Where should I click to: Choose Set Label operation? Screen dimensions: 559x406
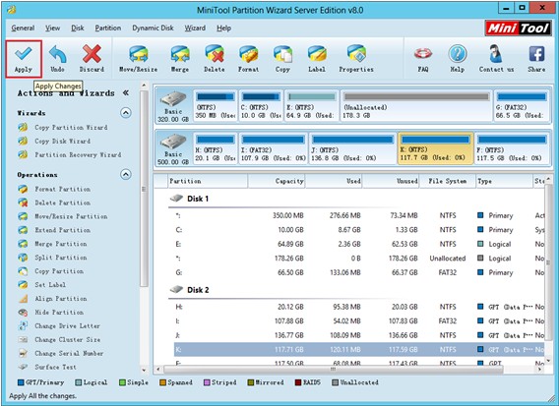point(50,285)
